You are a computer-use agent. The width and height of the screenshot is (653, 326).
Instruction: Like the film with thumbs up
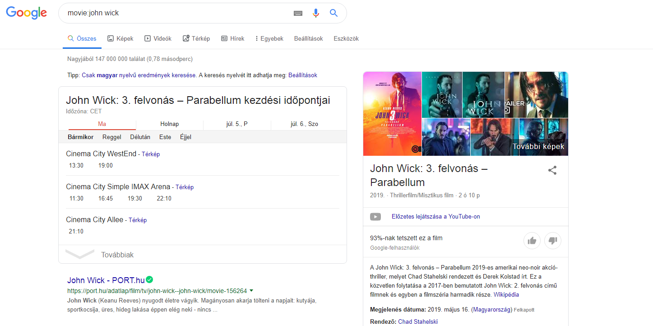(x=532, y=241)
